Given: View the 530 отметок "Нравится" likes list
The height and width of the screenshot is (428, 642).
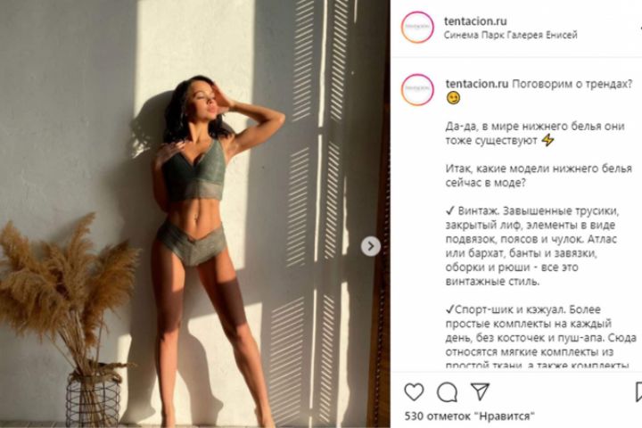Looking at the screenshot, I should [x=470, y=416].
